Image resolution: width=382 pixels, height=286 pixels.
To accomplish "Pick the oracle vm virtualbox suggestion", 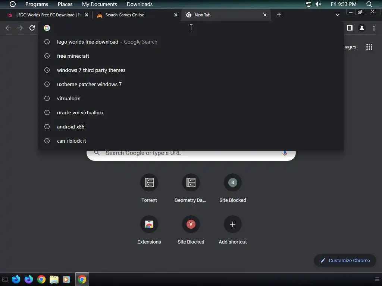I will (191, 112).
